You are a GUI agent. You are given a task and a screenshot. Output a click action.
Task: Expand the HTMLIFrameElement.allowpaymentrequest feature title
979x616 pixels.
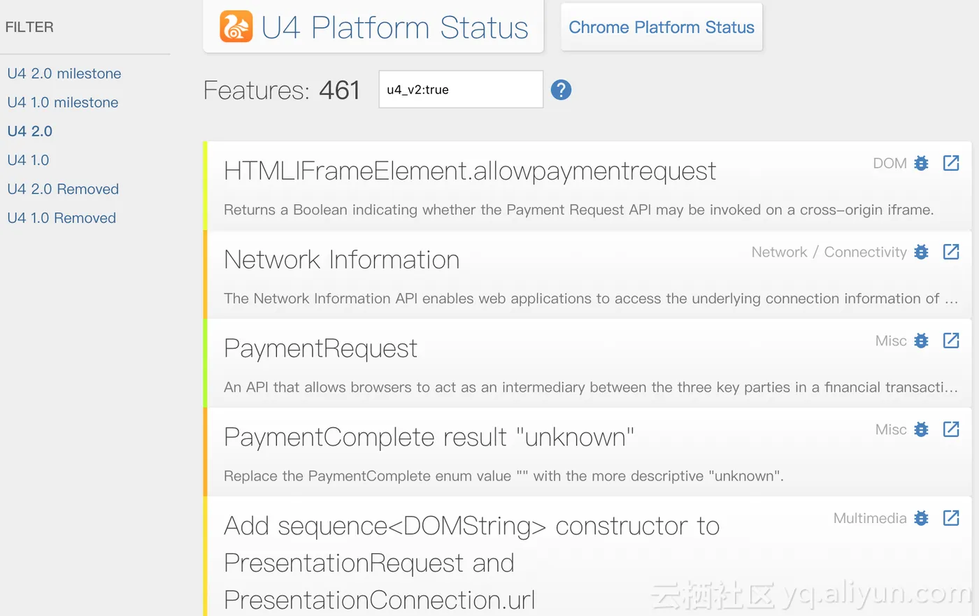470,171
